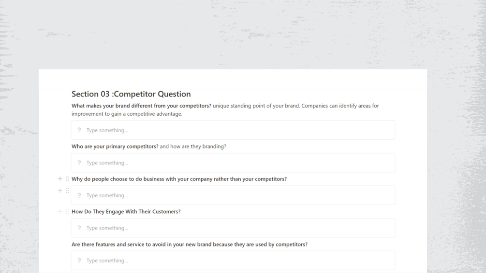Click 'Section 03 :Competitor Question' heading
The height and width of the screenshot is (273, 486).
(131, 94)
